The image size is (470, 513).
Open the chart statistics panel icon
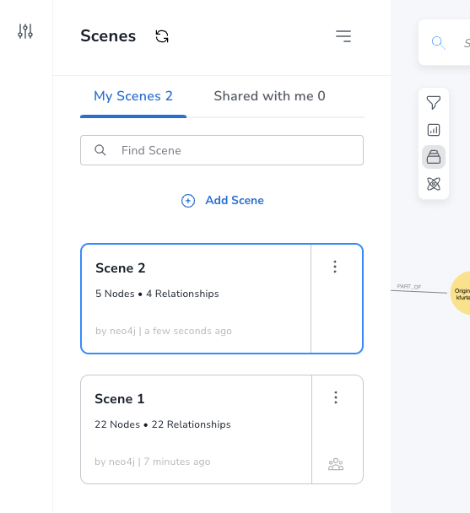[434, 130]
